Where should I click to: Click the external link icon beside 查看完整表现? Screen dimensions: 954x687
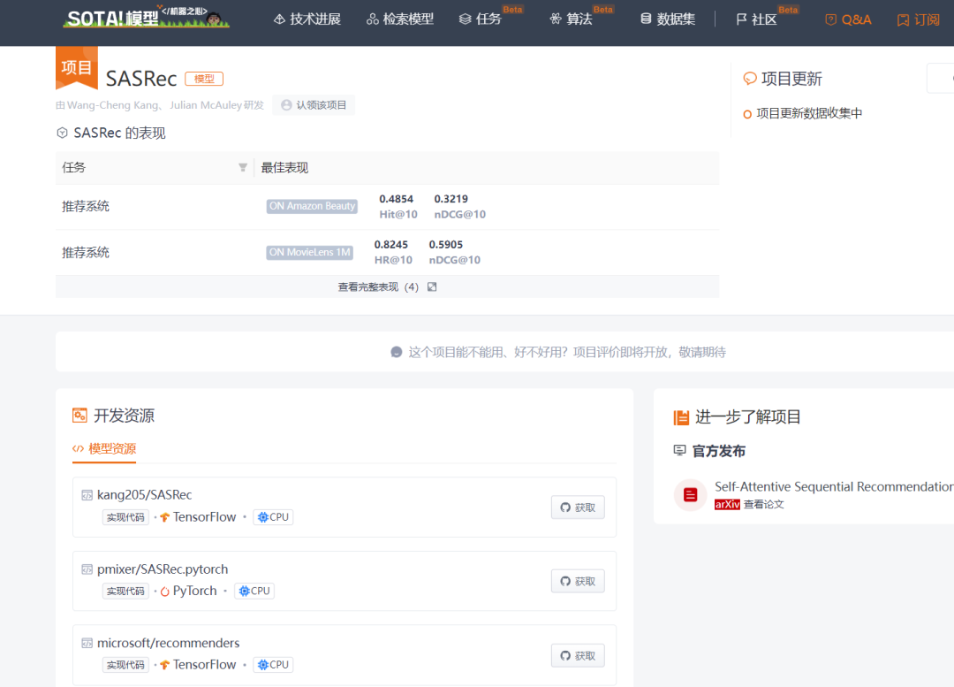click(431, 286)
